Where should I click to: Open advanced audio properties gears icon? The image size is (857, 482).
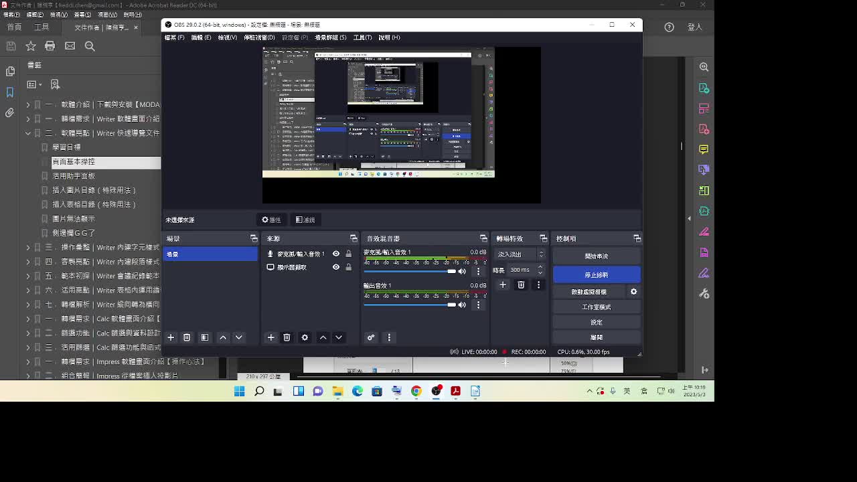pyautogui.click(x=370, y=337)
